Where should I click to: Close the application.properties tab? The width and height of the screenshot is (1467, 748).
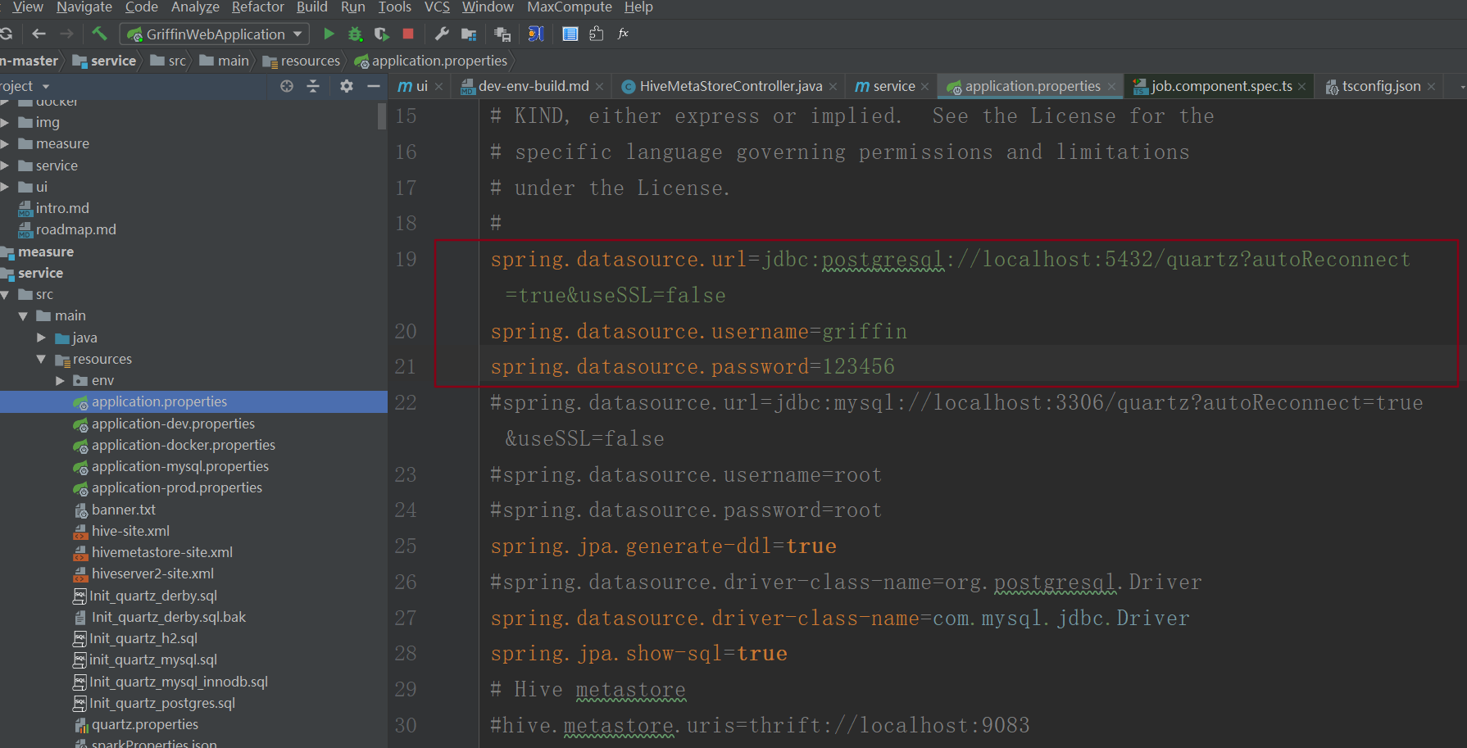pos(1111,87)
